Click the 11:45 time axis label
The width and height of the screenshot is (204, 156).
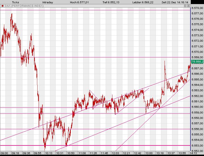point(104,153)
